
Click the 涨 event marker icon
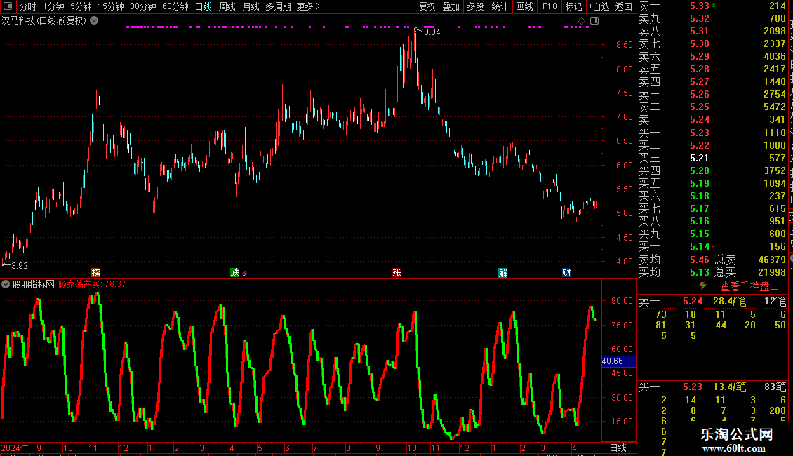[396, 273]
